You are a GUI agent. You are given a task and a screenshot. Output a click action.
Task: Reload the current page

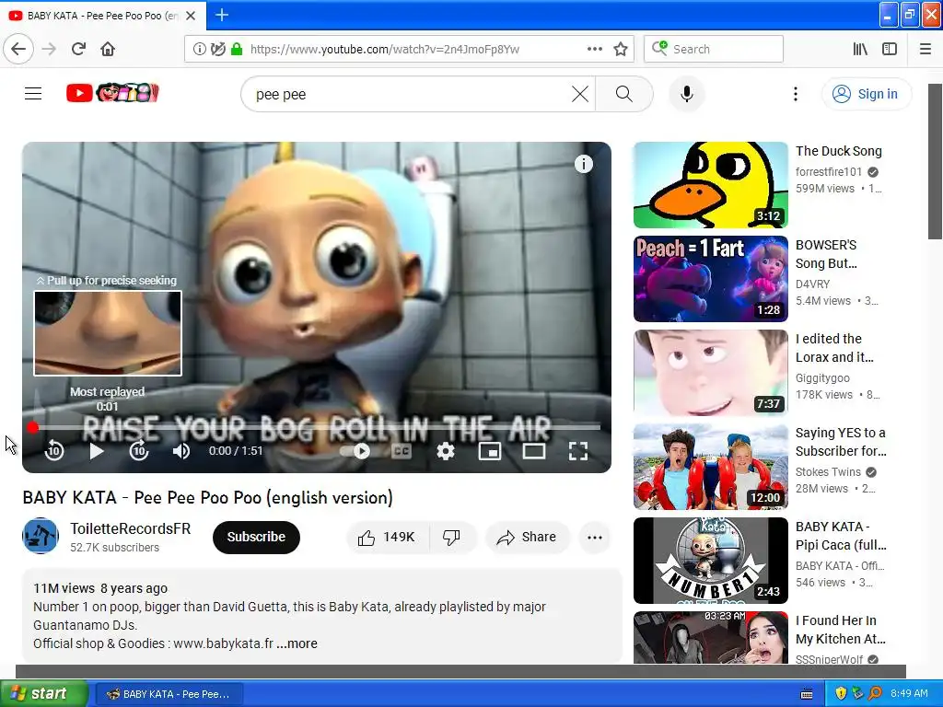point(78,49)
